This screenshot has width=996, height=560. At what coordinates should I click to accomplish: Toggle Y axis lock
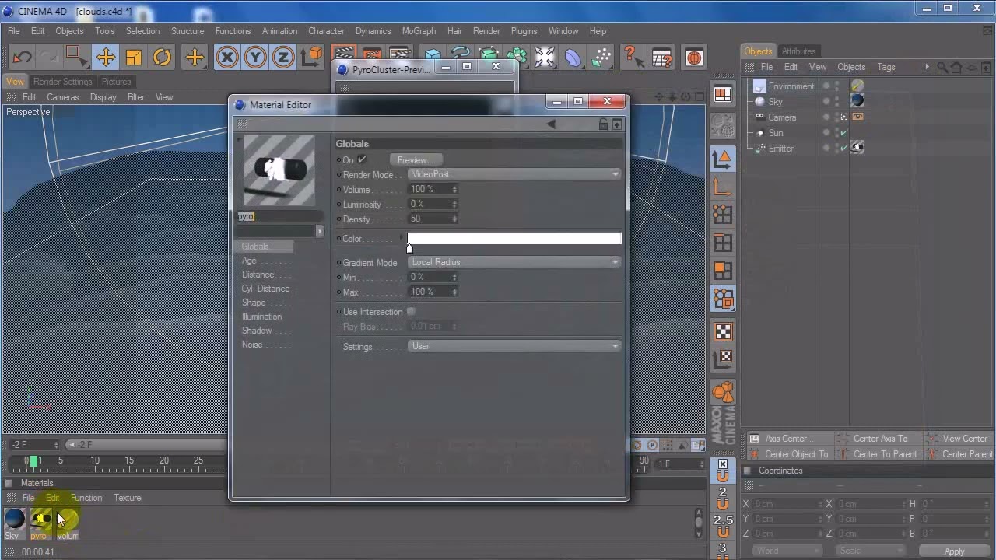(255, 57)
